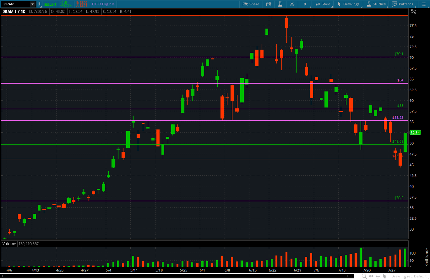430x280 pixels.
Task: Select the pointer arrow drawing tool
Action: [x=384, y=276]
